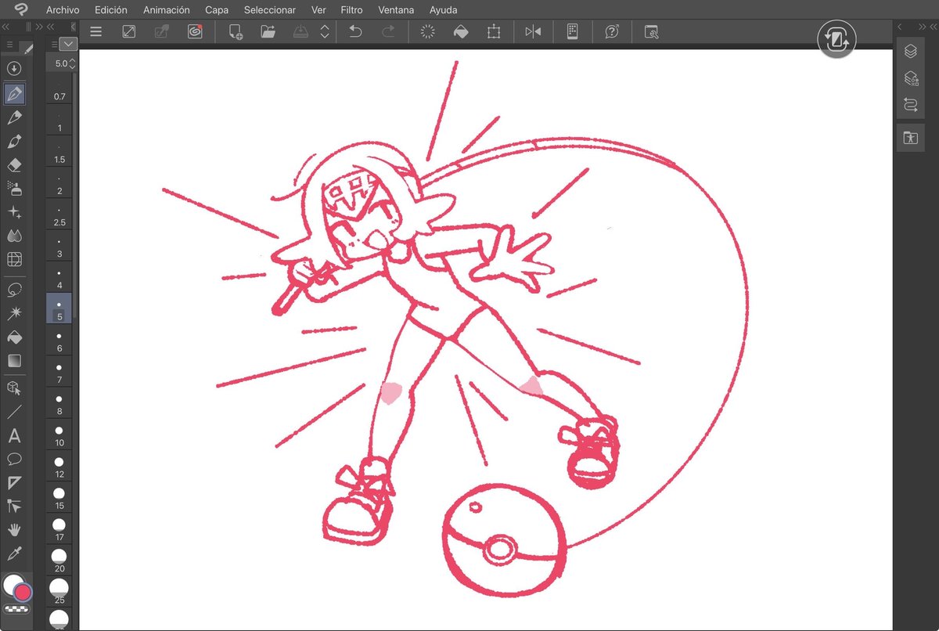Select the Brush tool
The width and height of the screenshot is (939, 631).
[x=14, y=142]
